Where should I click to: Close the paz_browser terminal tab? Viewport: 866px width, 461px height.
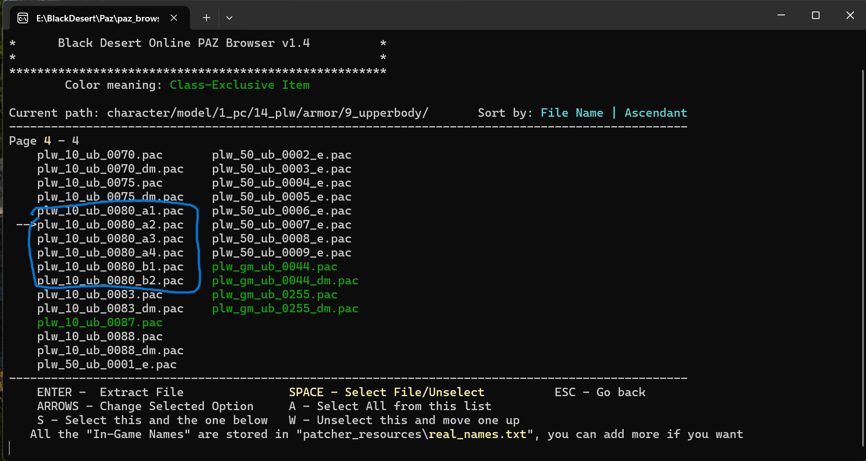tap(174, 18)
